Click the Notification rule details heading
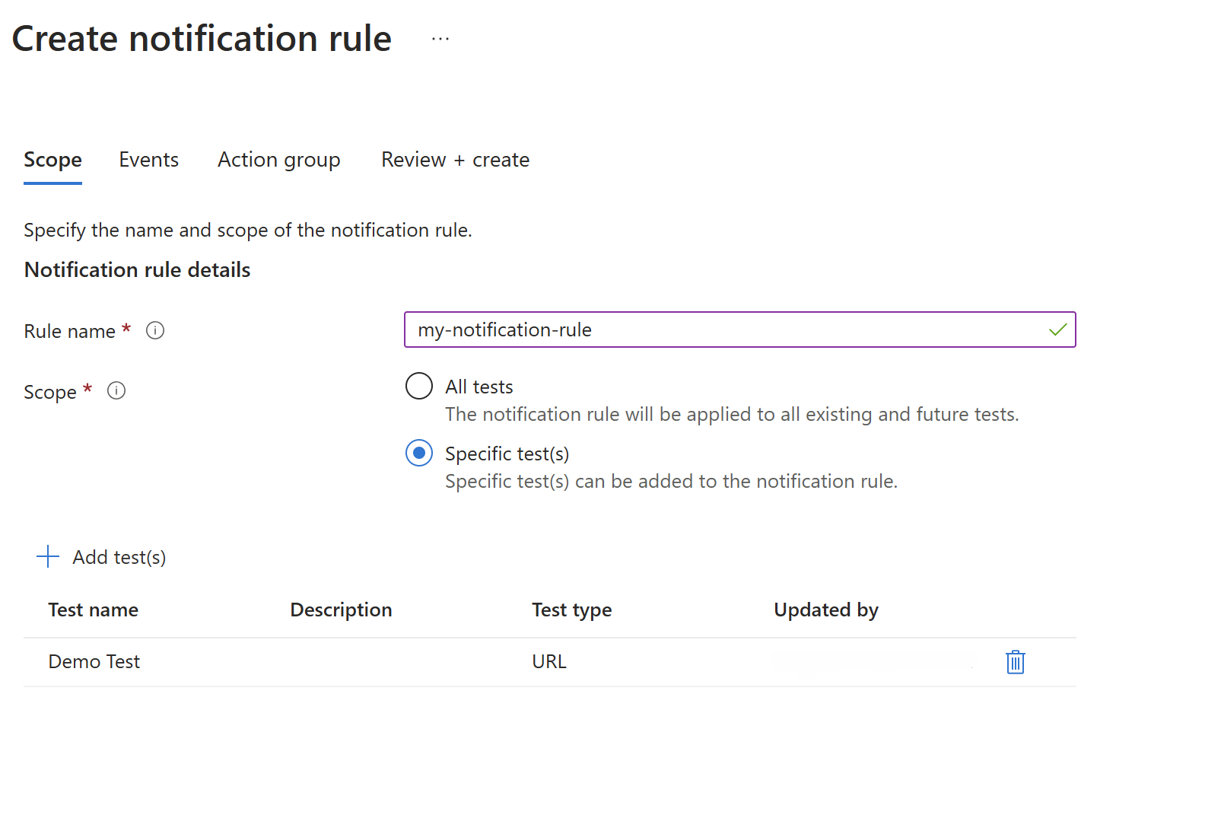Image resolution: width=1205 pixels, height=815 pixels. click(x=138, y=269)
